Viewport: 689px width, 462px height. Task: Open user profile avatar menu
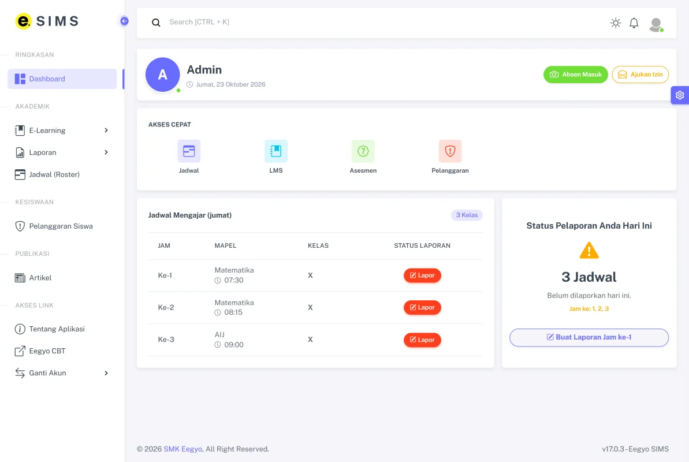click(x=656, y=24)
